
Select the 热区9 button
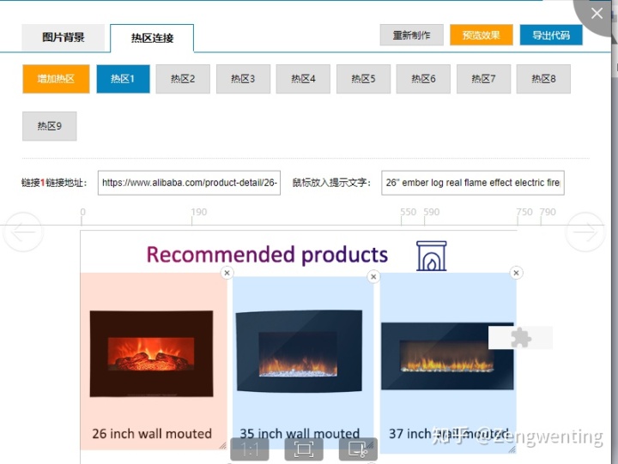pyautogui.click(x=50, y=126)
